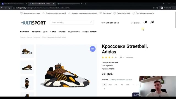Focus the Поиск по сайту field
The image size is (176, 99).
click(72, 23)
